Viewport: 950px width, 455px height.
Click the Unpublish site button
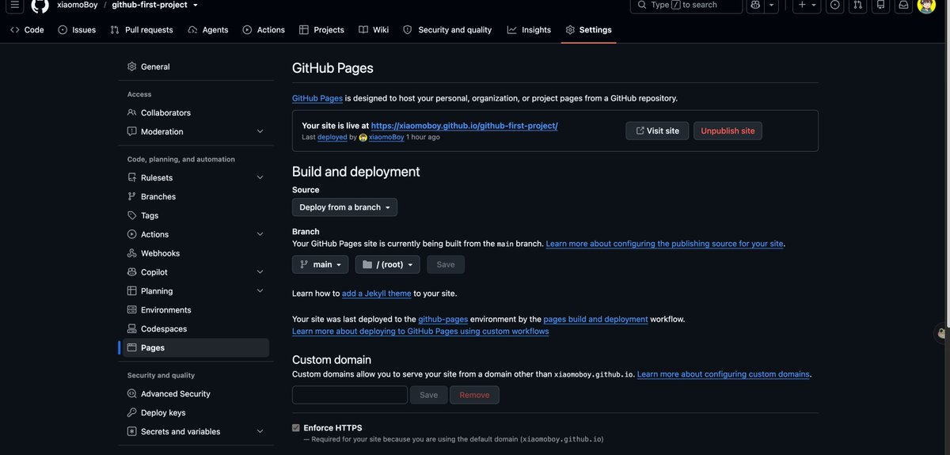728,131
